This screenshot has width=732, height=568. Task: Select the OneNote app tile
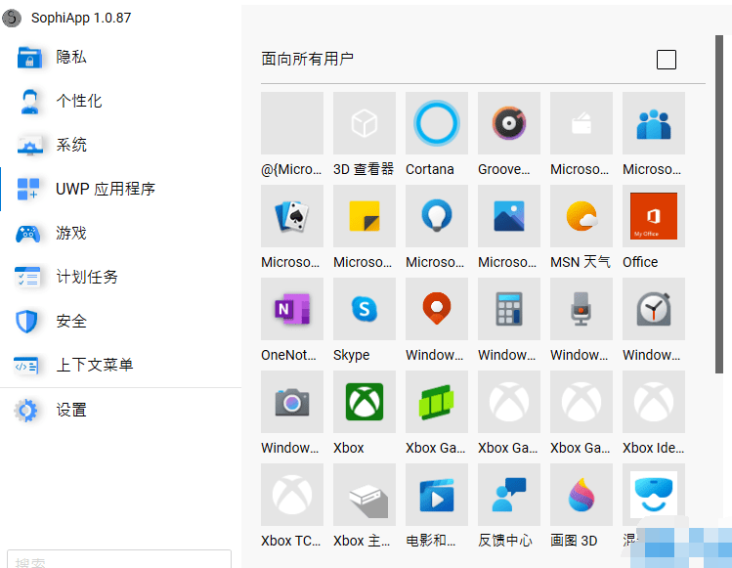(292, 309)
